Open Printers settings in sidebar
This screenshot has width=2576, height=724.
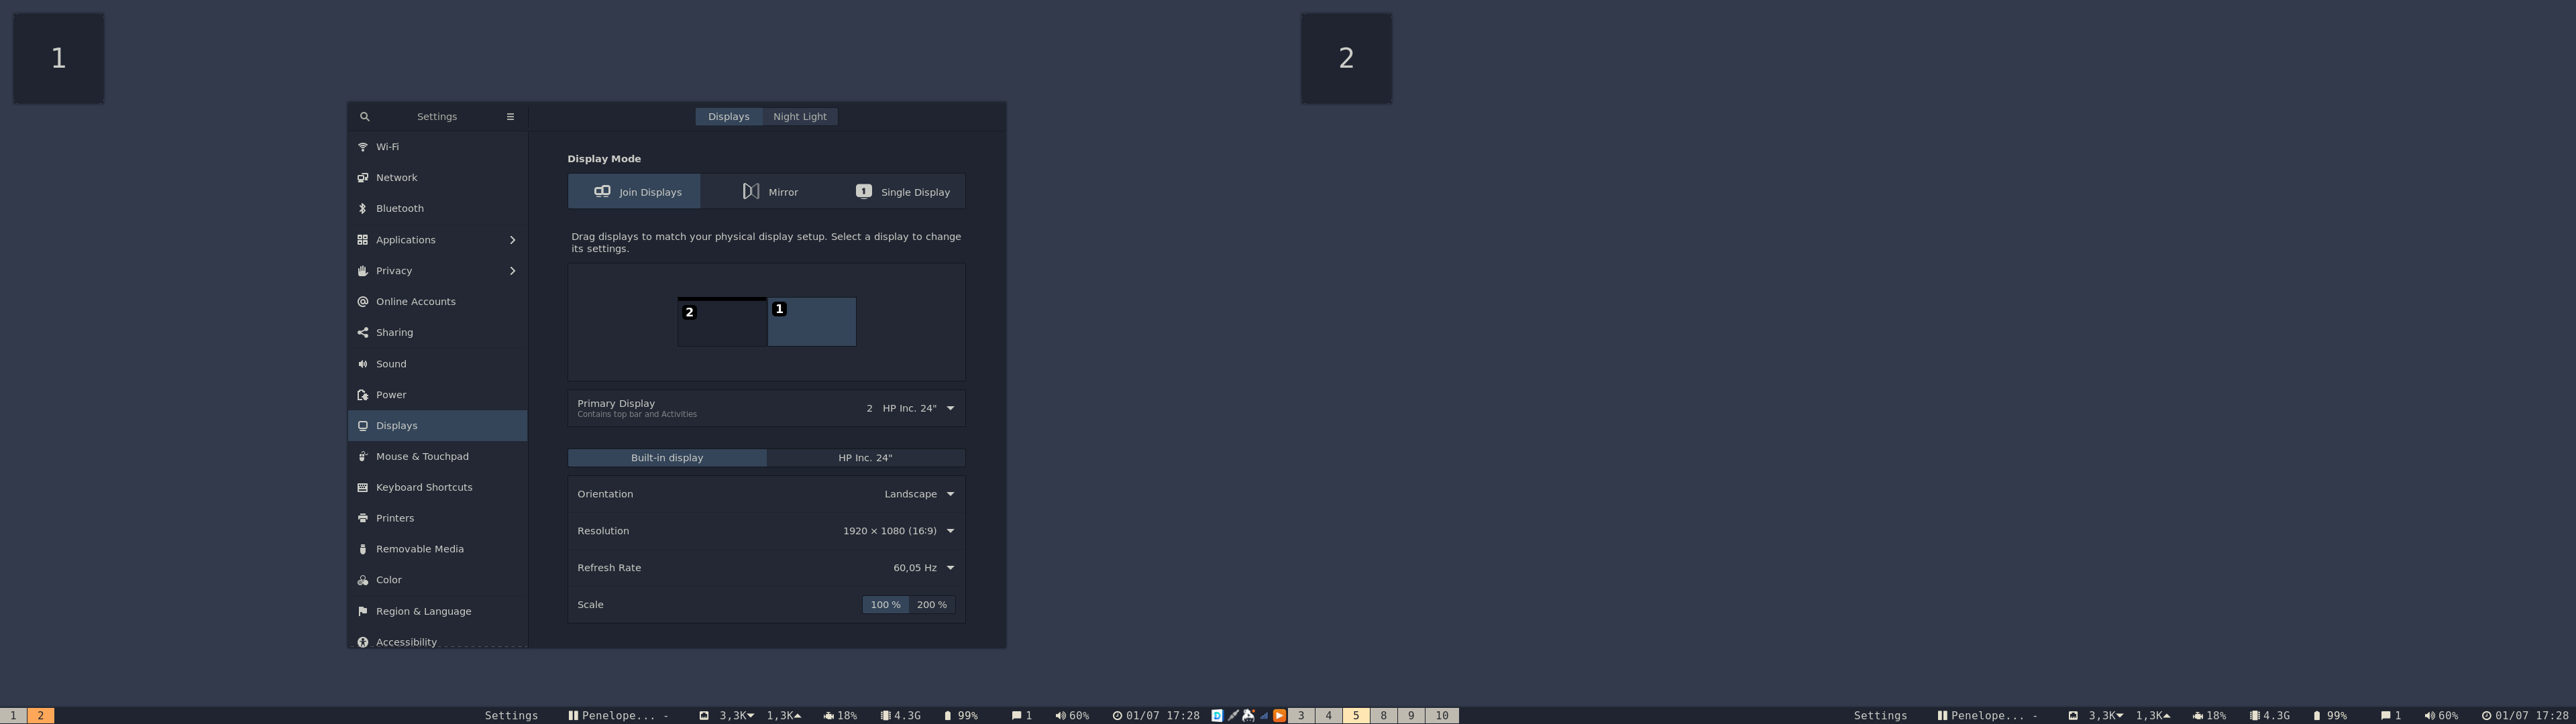pyautogui.click(x=395, y=518)
